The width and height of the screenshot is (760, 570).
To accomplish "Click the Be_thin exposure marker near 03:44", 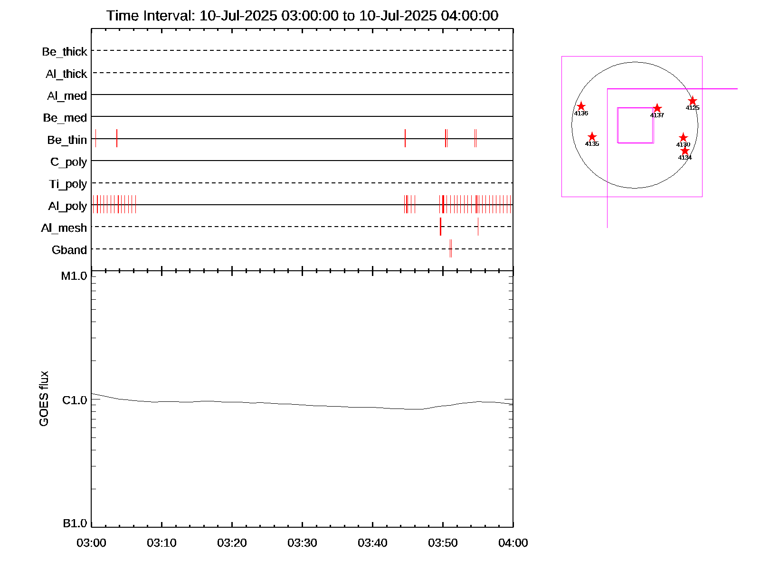I will (405, 138).
